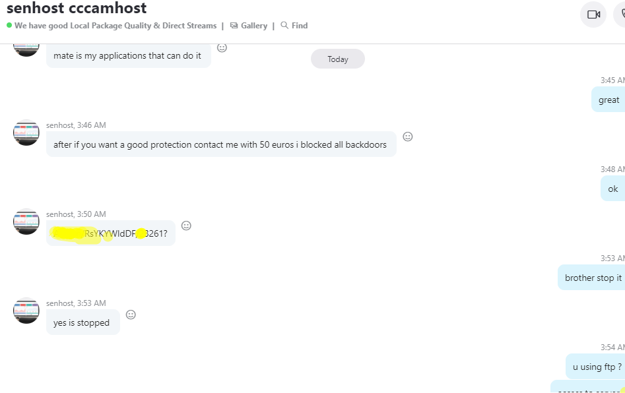625x393 pixels.
Task: Open senhost's avatar beside the 3:50 AM message
Action: point(26,222)
